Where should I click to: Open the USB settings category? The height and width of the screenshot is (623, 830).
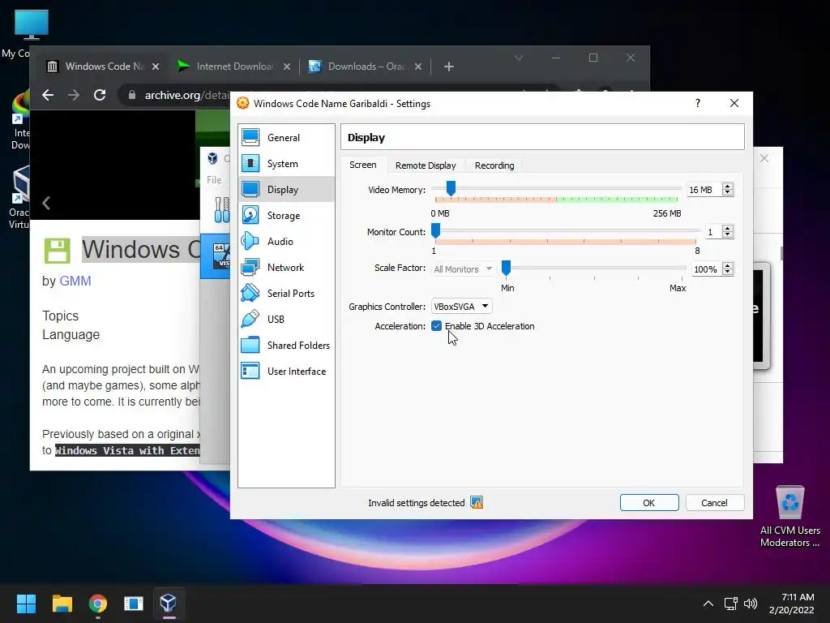point(286,320)
